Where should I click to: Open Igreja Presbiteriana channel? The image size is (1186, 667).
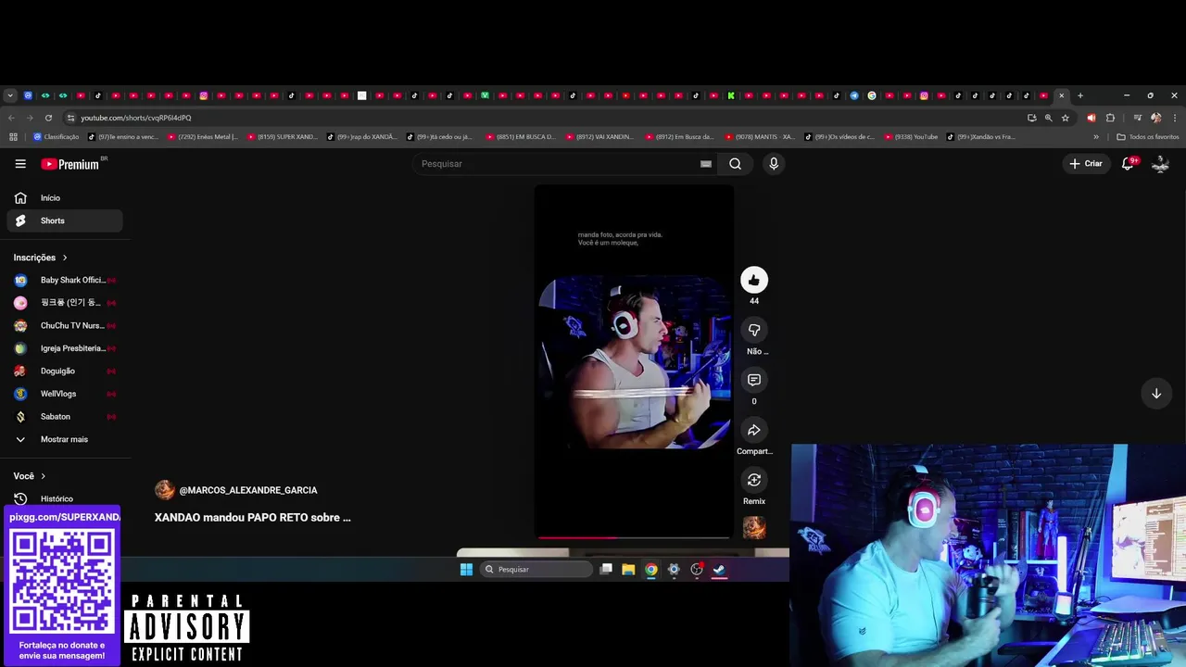coord(65,348)
